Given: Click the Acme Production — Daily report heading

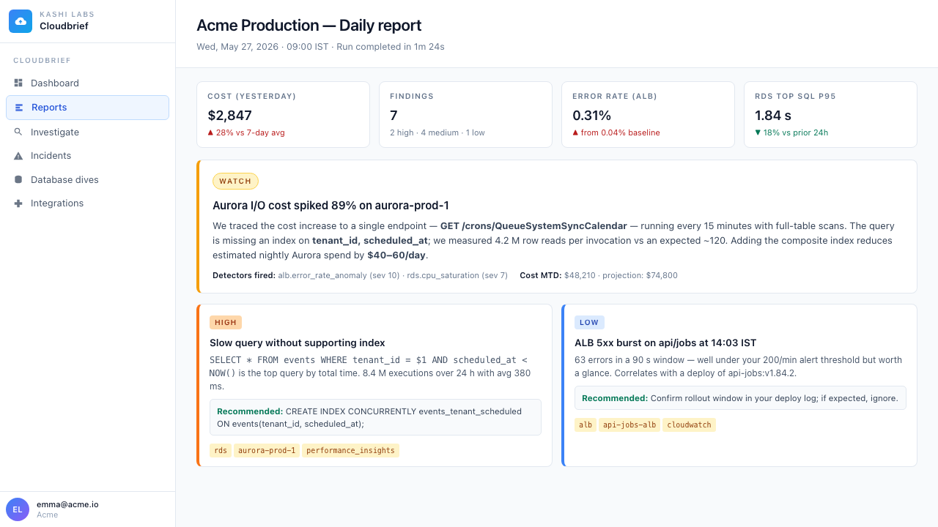Looking at the screenshot, I should coord(309,26).
